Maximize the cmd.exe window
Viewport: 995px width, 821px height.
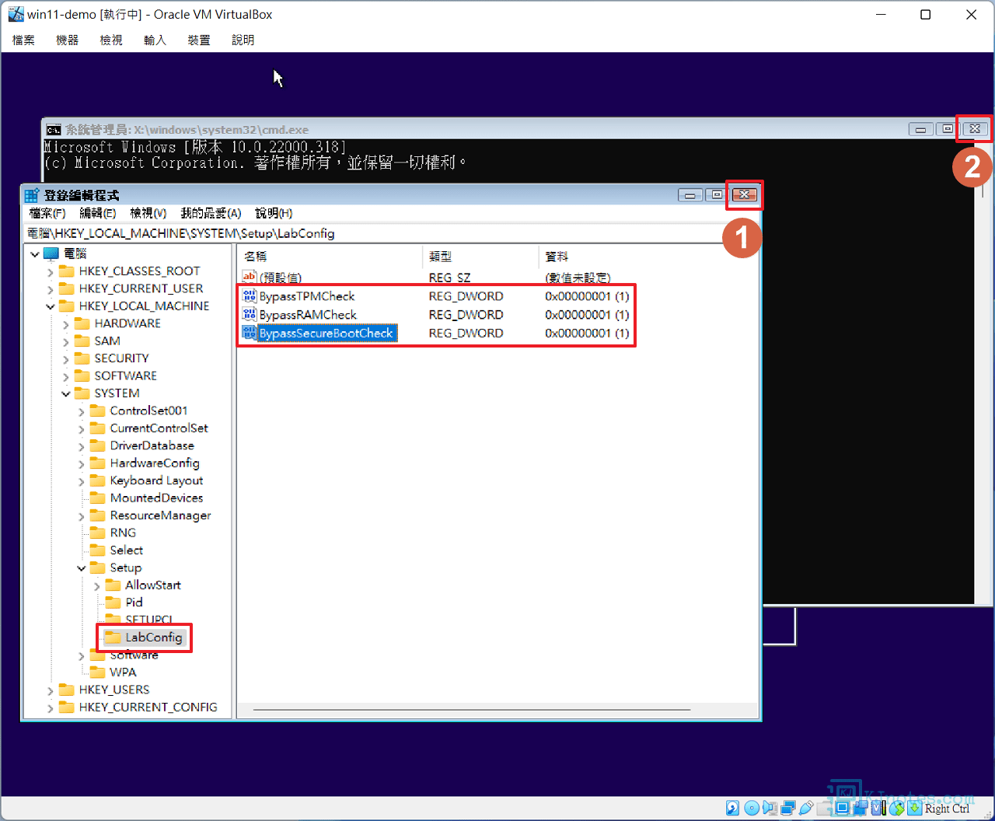click(946, 130)
